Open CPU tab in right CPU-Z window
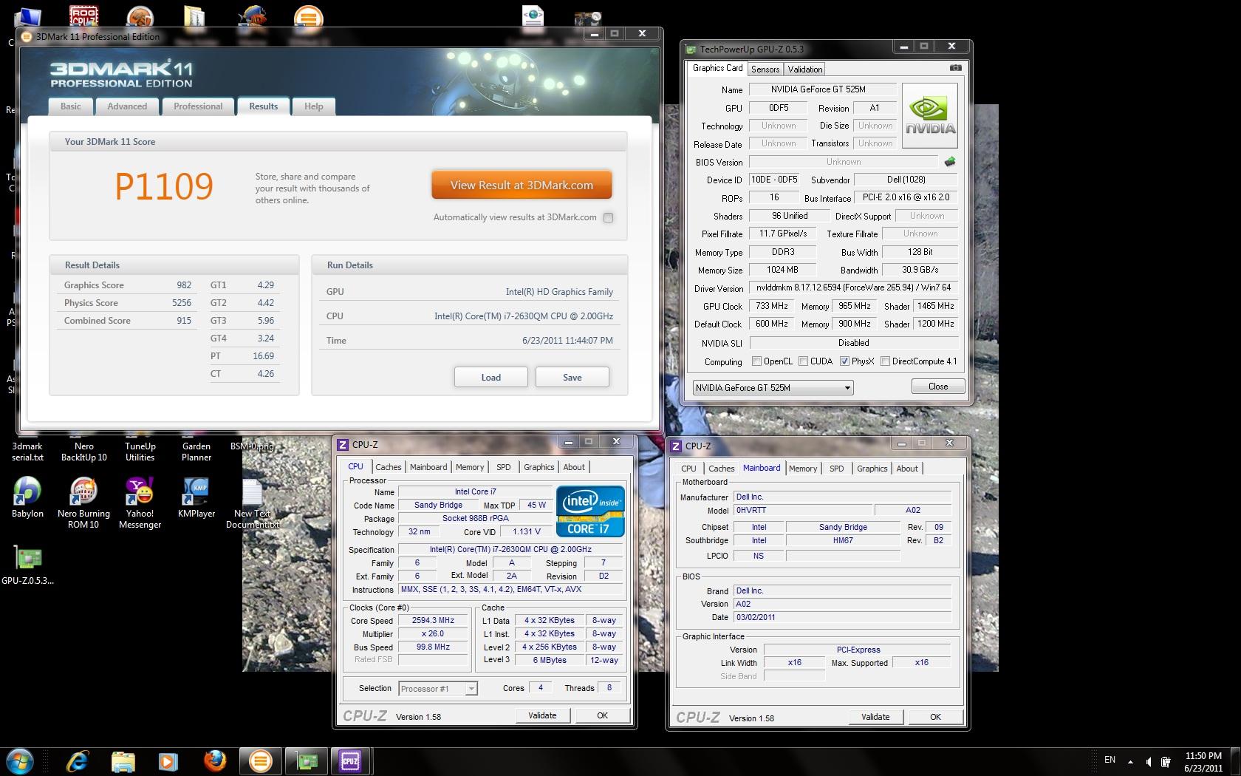The image size is (1241, 776). [688, 469]
